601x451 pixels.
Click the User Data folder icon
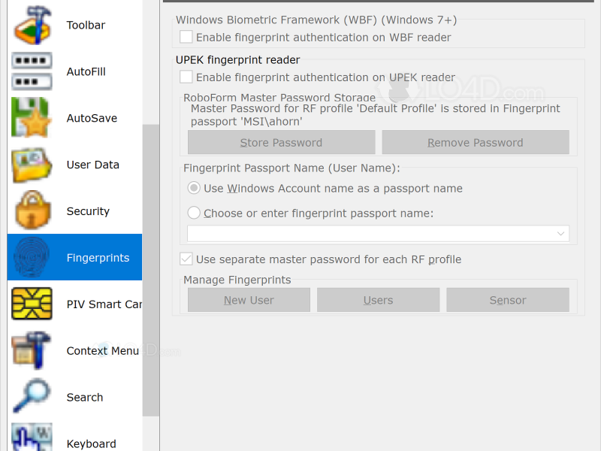[32, 165]
